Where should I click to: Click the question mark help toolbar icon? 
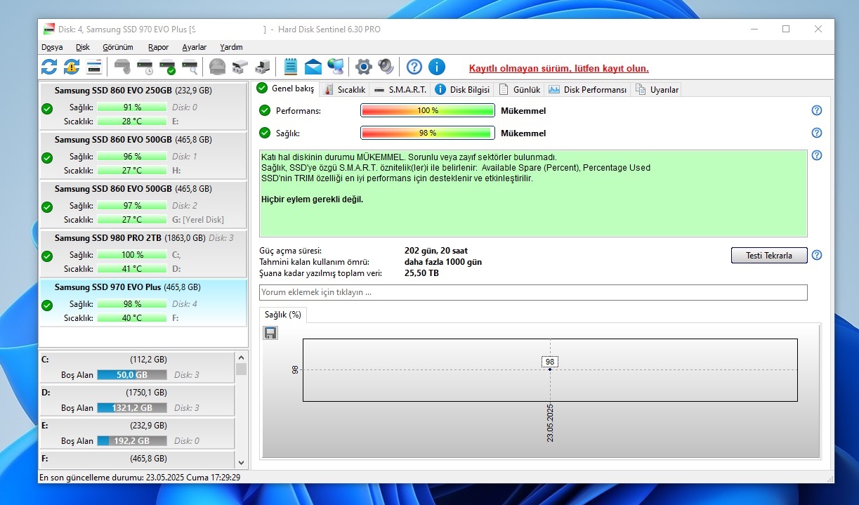coord(414,67)
